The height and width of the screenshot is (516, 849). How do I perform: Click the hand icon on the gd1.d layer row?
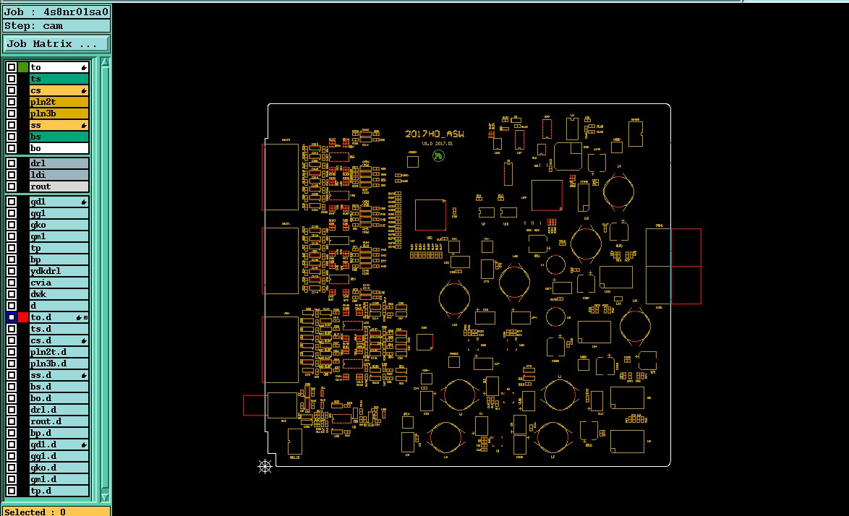tap(84, 445)
